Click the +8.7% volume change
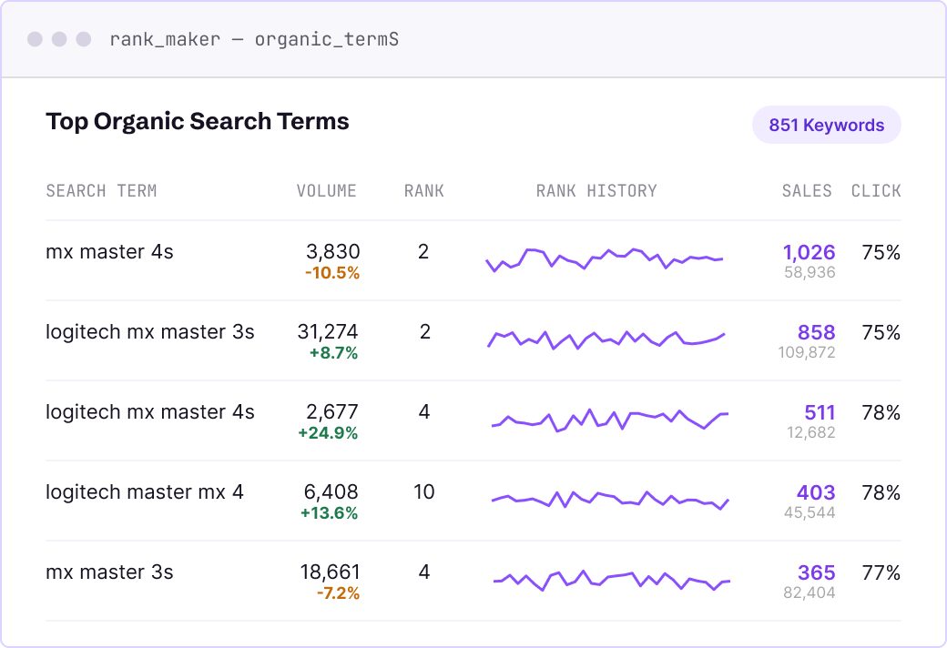 coord(333,353)
